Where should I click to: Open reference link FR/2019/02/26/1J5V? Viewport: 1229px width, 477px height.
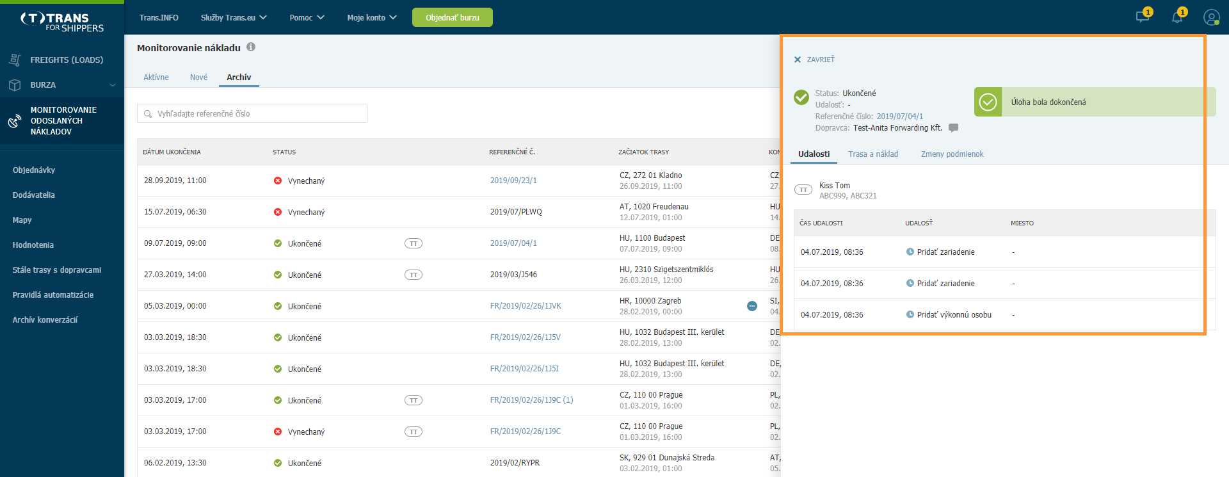point(526,337)
